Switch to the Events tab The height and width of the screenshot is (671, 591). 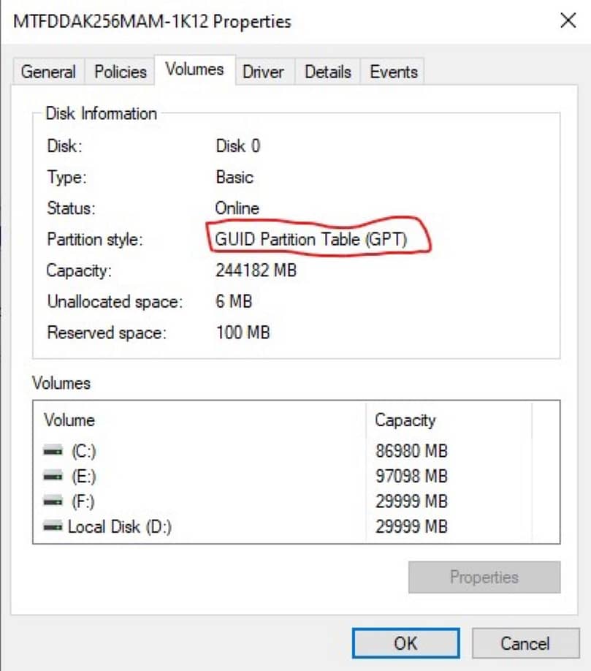click(392, 71)
